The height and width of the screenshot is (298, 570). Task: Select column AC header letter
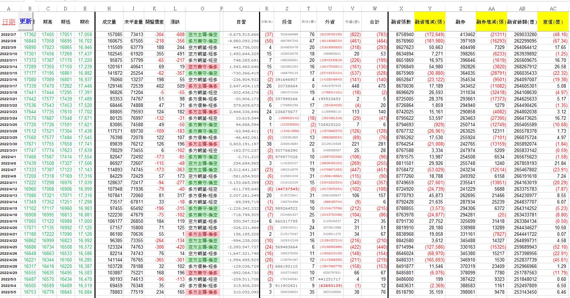(553, 9)
